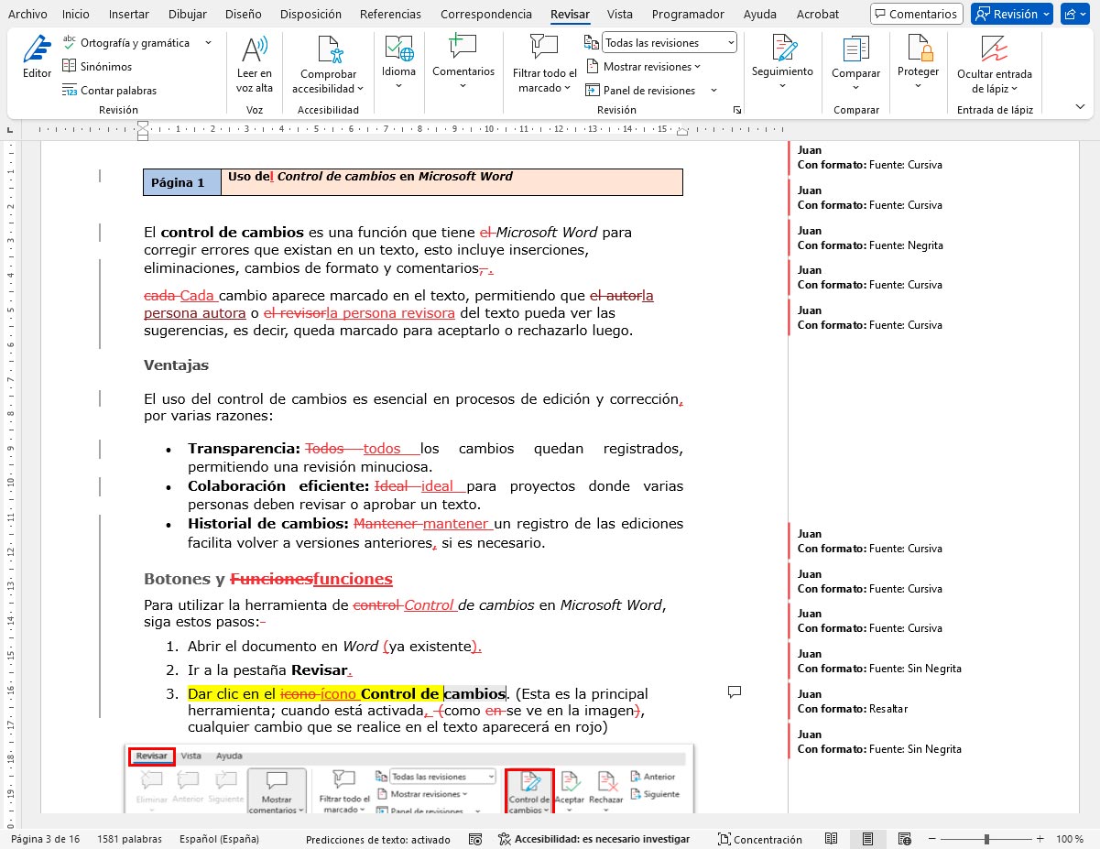Screen dimensions: 1100x849
Task: Click the Leer en voz alta icon
Action: coord(254,57)
